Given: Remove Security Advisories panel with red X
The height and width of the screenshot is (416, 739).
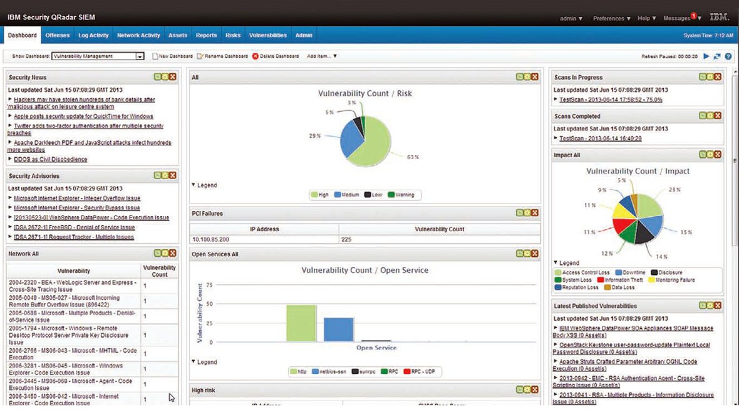Looking at the screenshot, I should pos(172,175).
